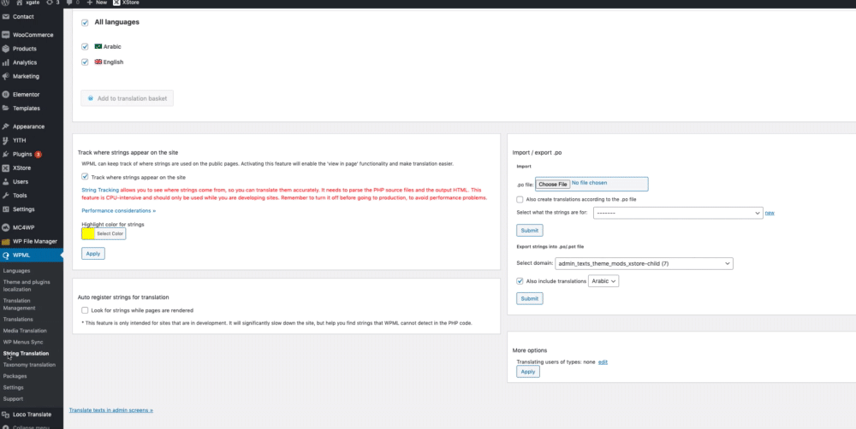Open Taxonomy translation submenu item
This screenshot has height=429, width=856.
29,365
